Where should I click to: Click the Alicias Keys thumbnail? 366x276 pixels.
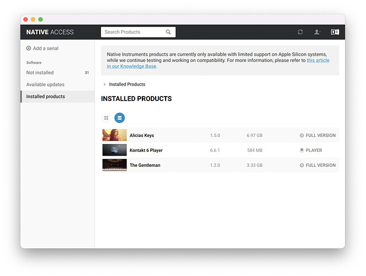click(115, 135)
